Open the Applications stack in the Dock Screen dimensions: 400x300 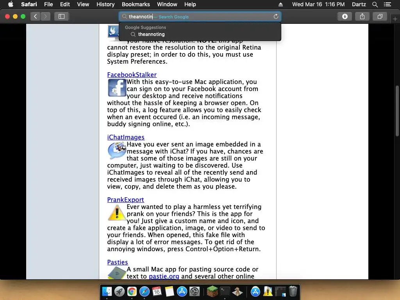point(255,291)
